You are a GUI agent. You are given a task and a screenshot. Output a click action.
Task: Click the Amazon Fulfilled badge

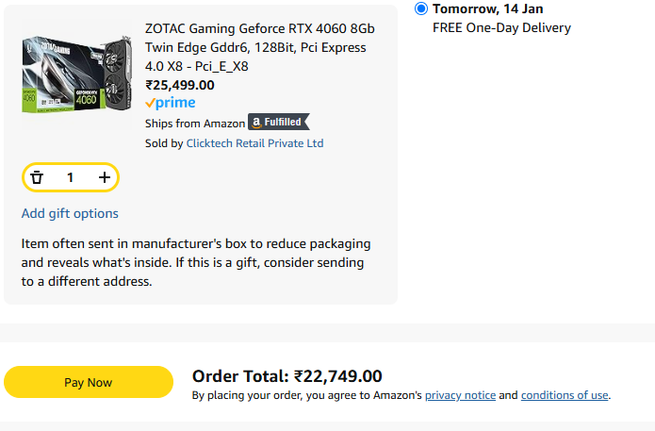click(x=279, y=122)
